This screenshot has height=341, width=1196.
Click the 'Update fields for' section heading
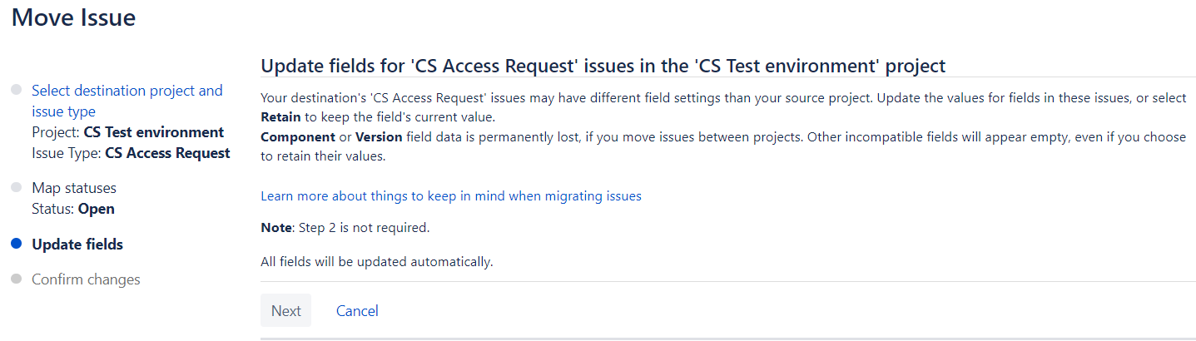click(x=603, y=66)
